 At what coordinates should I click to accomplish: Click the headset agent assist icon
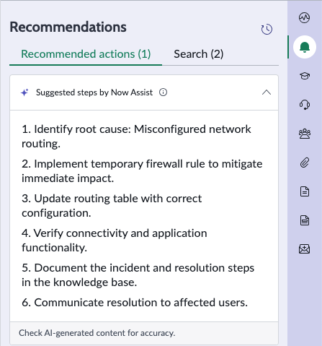[x=305, y=105]
